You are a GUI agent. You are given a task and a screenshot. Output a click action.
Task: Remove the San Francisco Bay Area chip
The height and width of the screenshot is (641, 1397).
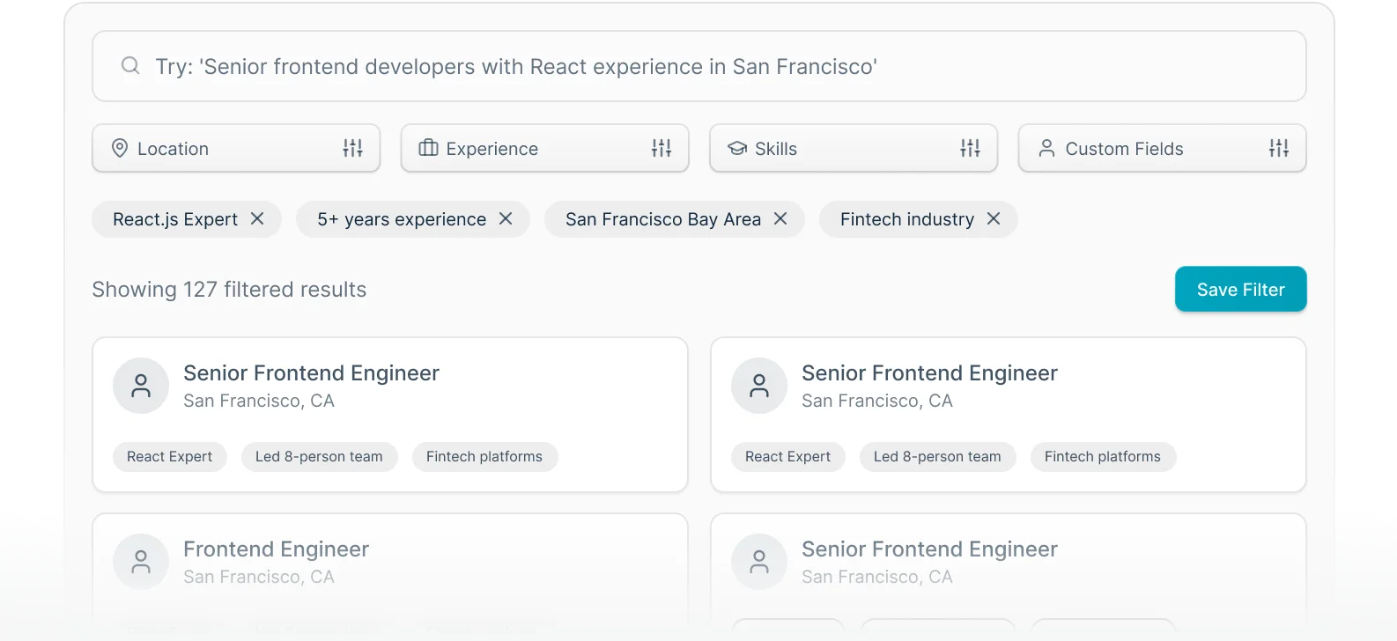pos(780,218)
